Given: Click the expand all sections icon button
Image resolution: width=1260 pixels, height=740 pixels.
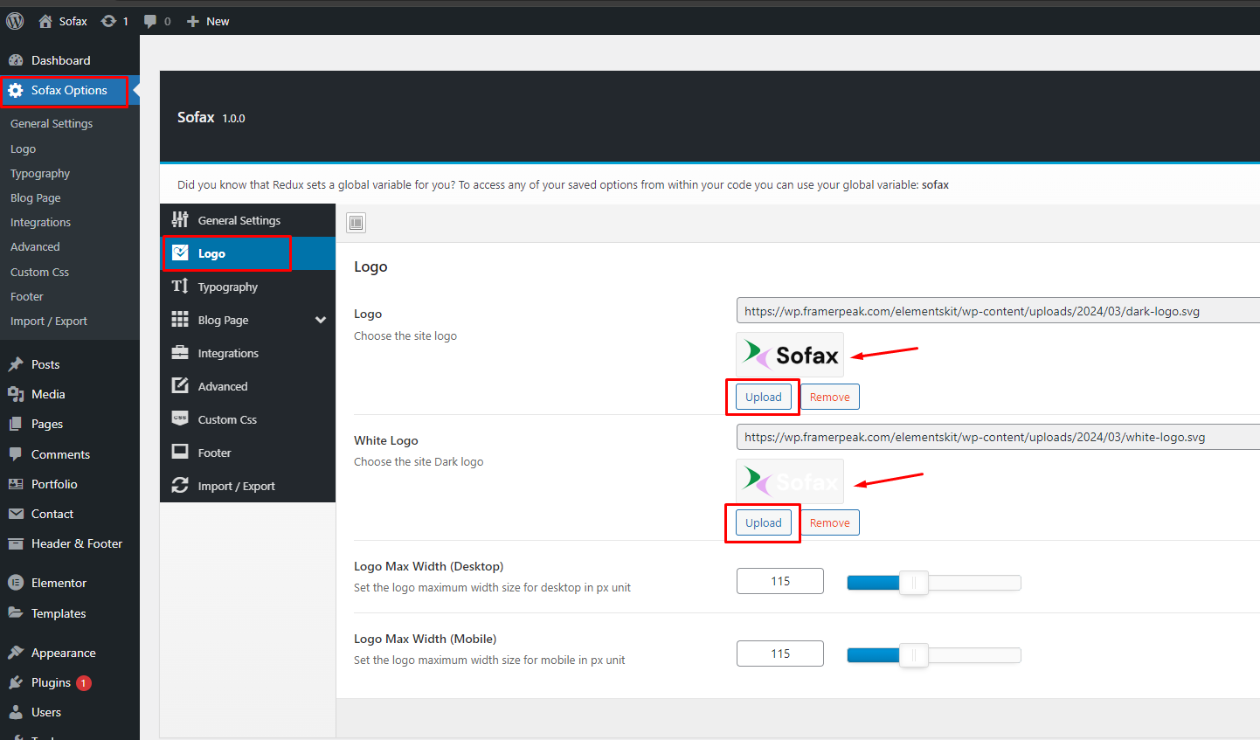Looking at the screenshot, I should pos(356,223).
